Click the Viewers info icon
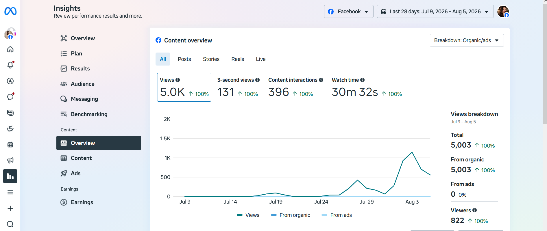Viewport: 547px width, 231px height. (x=475, y=210)
